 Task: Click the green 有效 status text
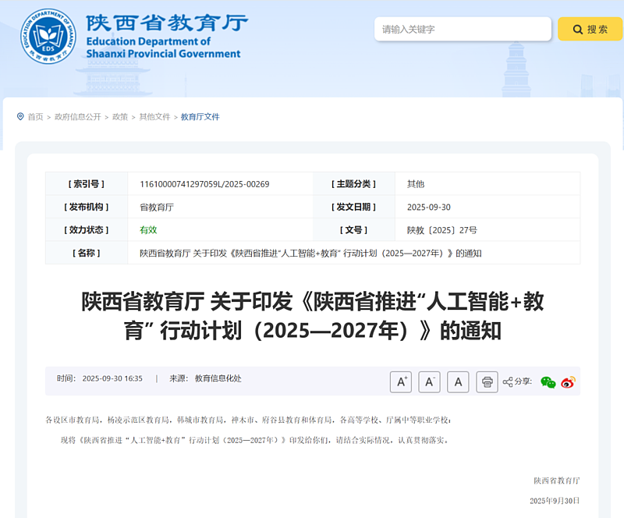coord(148,230)
